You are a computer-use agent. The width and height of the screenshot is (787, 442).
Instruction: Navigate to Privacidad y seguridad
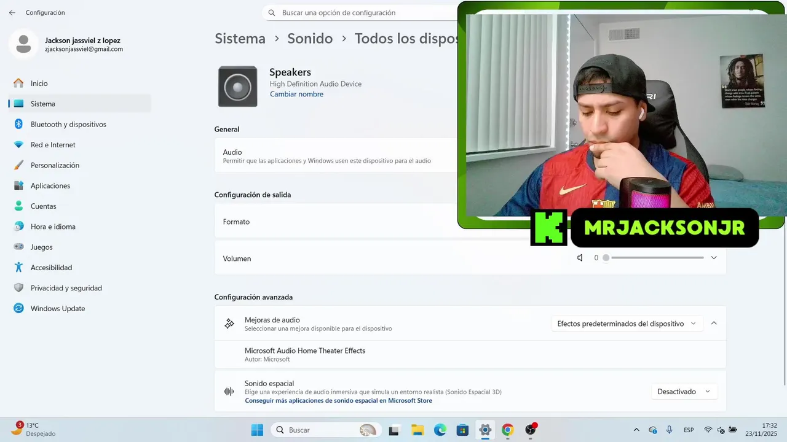(80, 288)
